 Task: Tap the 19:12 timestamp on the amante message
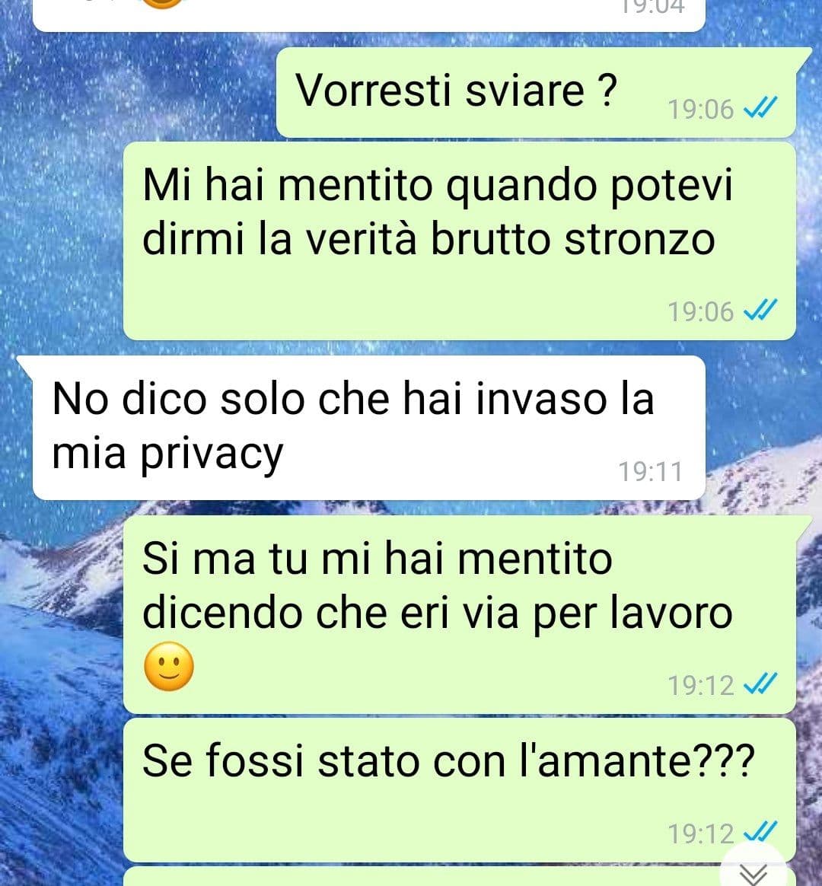pyautogui.click(x=700, y=833)
